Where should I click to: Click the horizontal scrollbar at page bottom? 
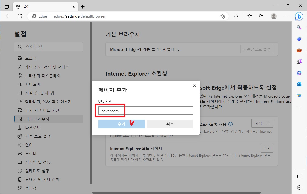[176, 193]
